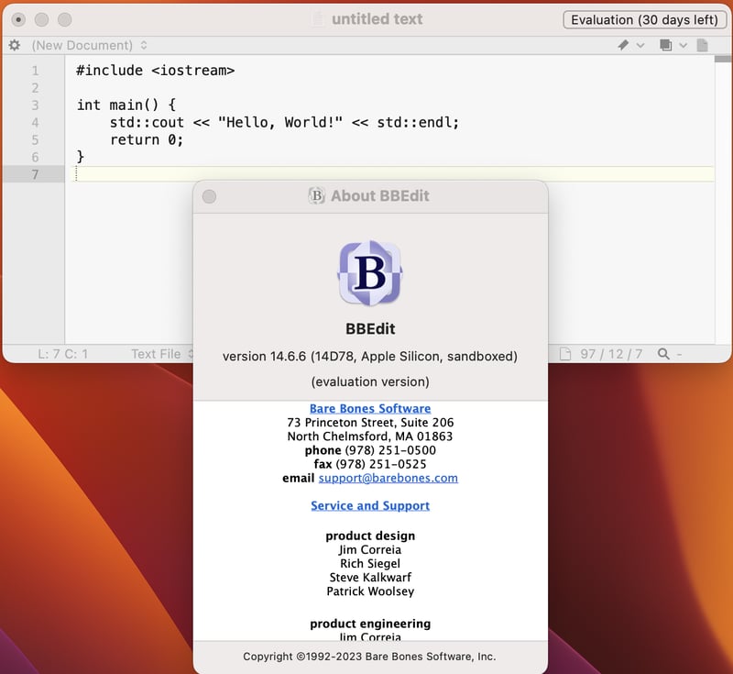The width and height of the screenshot is (733, 674).
Task: Click the int main() { code line
Action: 126,105
